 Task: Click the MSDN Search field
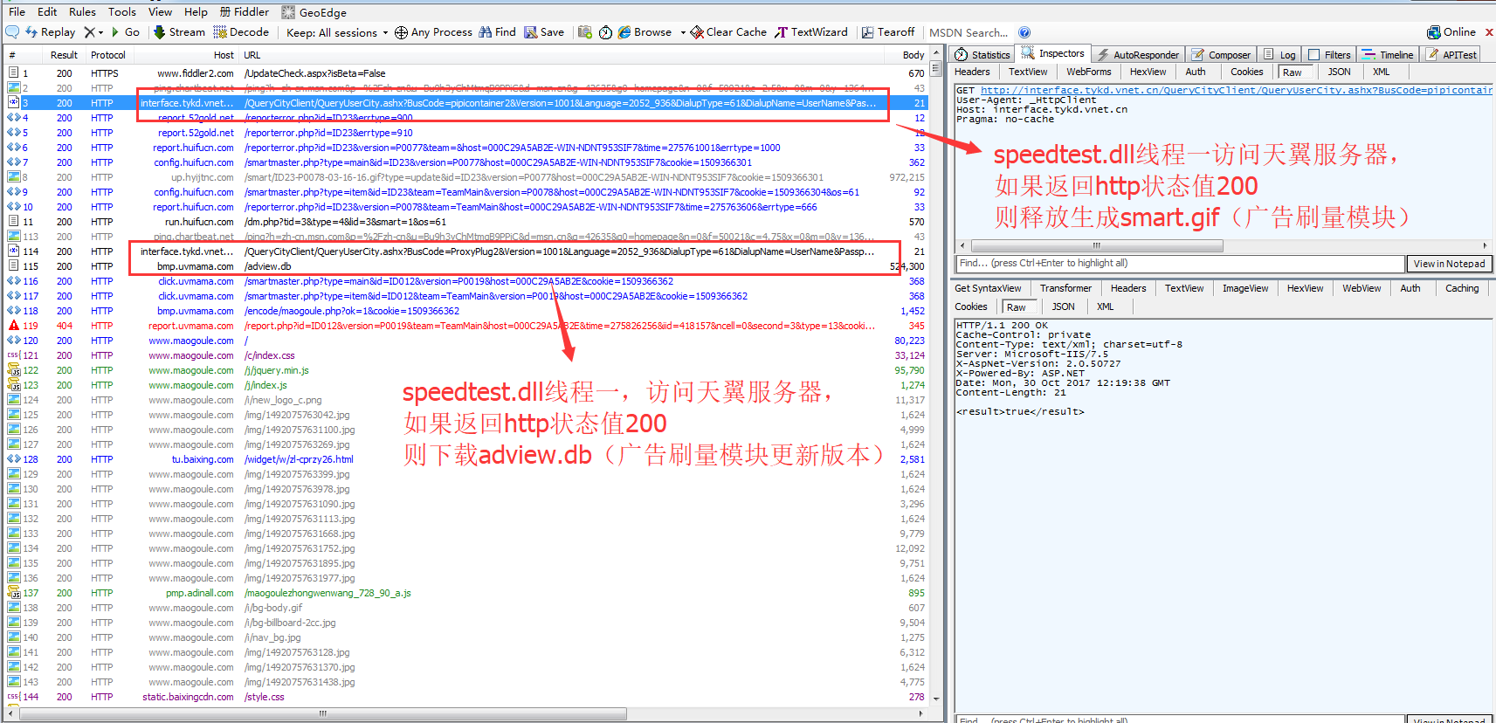pos(968,32)
